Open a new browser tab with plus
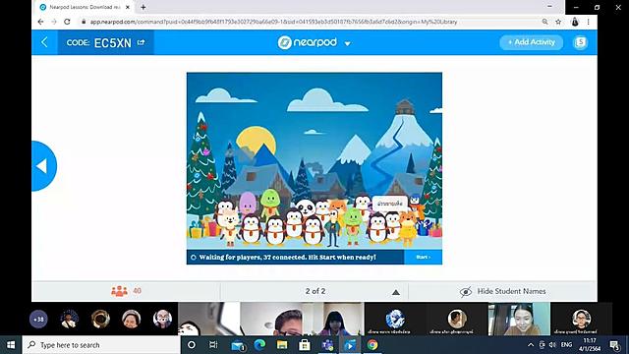Image resolution: width=629 pixels, height=354 pixels. [x=143, y=7]
